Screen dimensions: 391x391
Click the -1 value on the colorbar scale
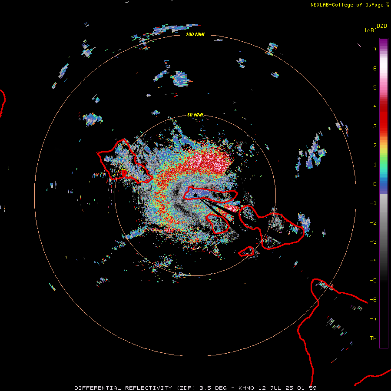pyautogui.click(x=373, y=203)
